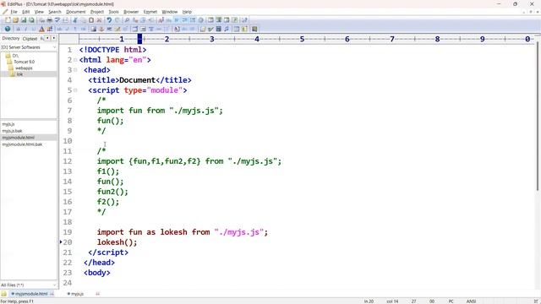Open the Document menu
The height and width of the screenshot is (304, 541).
point(76,12)
